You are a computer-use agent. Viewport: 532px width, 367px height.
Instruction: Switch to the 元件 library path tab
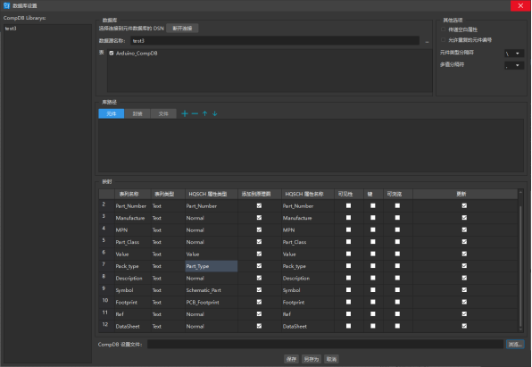(x=112, y=113)
